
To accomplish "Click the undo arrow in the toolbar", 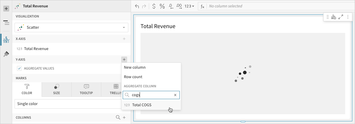I will (x=137, y=6).
